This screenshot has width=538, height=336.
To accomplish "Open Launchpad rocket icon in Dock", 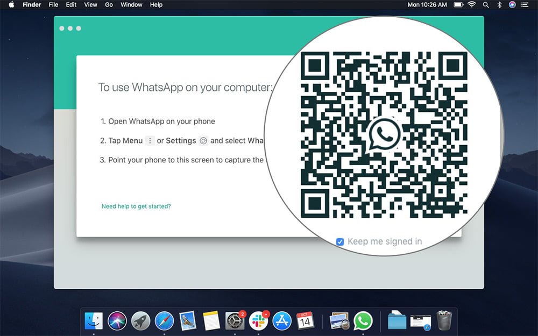I will pos(140,321).
